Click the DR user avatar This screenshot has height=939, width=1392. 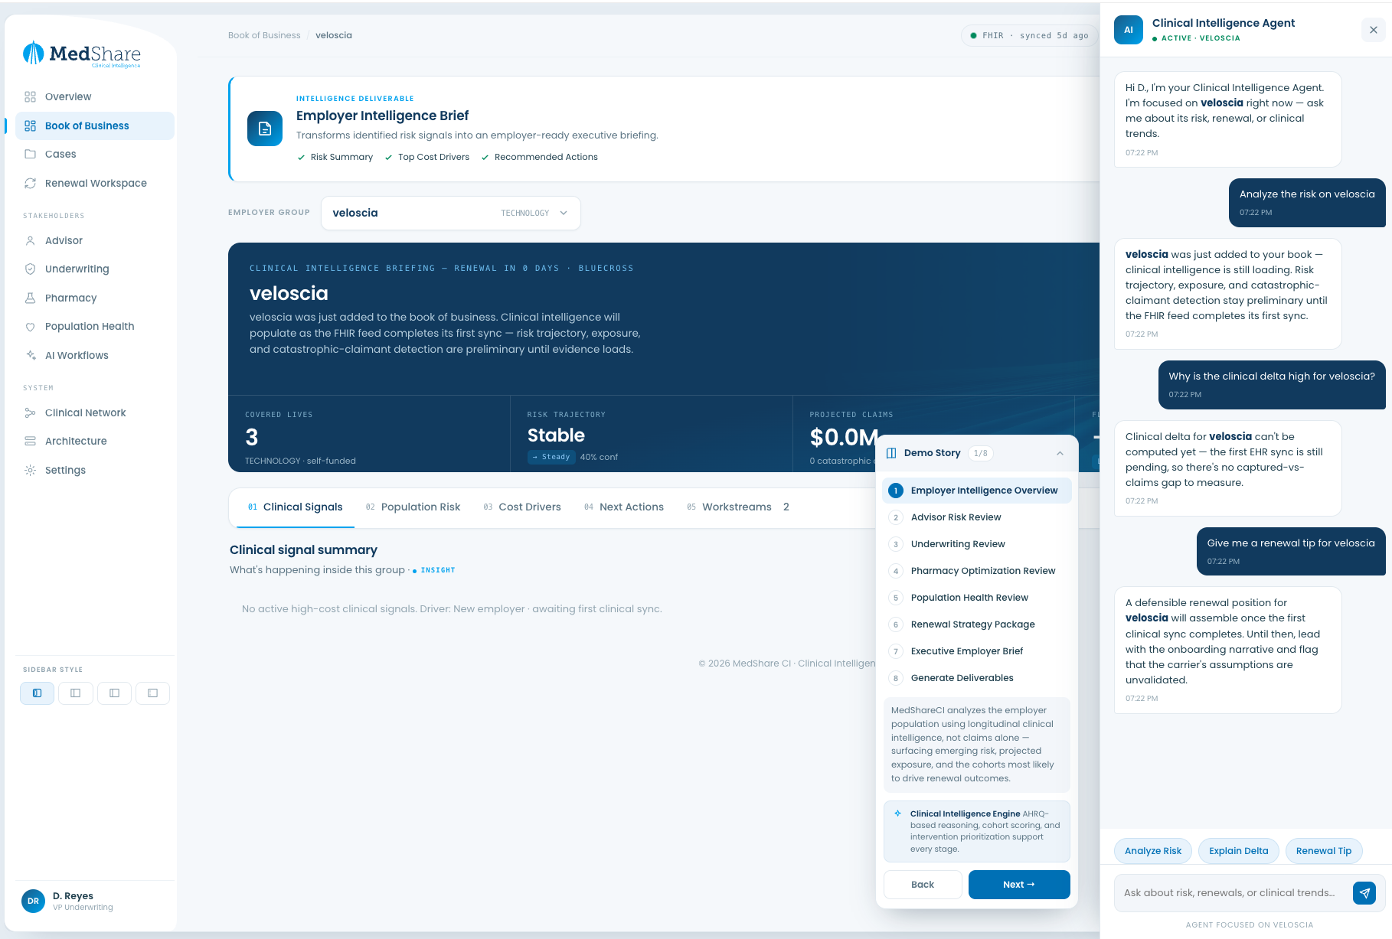(33, 901)
